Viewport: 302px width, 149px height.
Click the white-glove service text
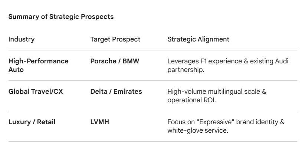198,130
